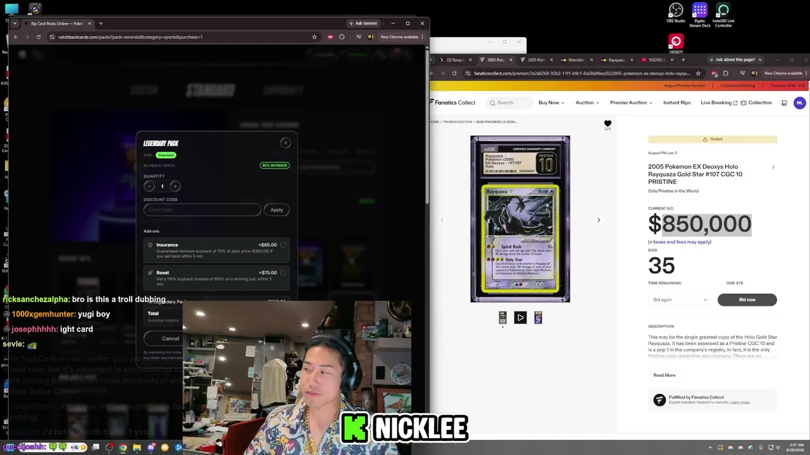Click the catchbackcards.com address bar
This screenshot has height=455, width=810.
click(184, 37)
